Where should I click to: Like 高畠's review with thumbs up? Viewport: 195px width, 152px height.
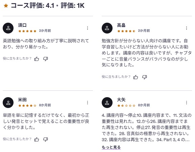tap(136, 77)
